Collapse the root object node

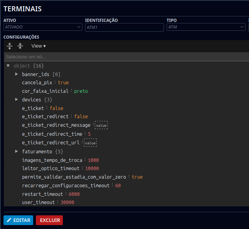pyautogui.click(x=8, y=66)
